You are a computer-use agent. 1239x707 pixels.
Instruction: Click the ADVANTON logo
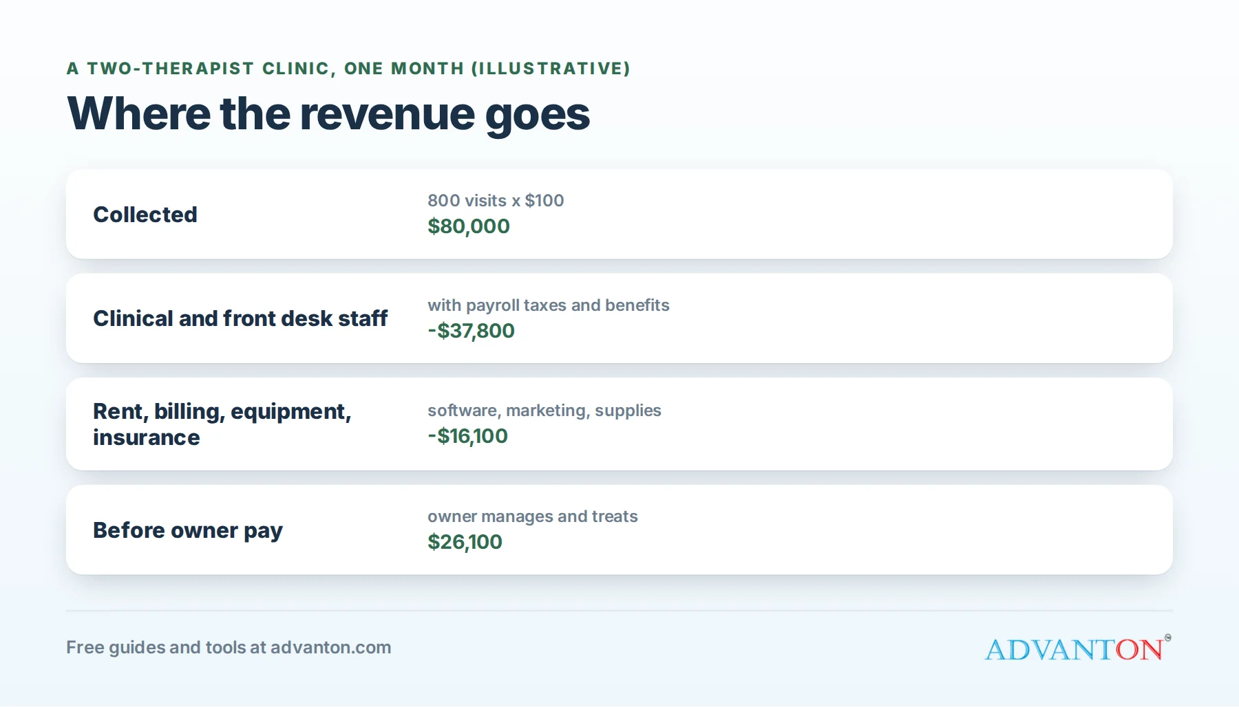point(1078,649)
